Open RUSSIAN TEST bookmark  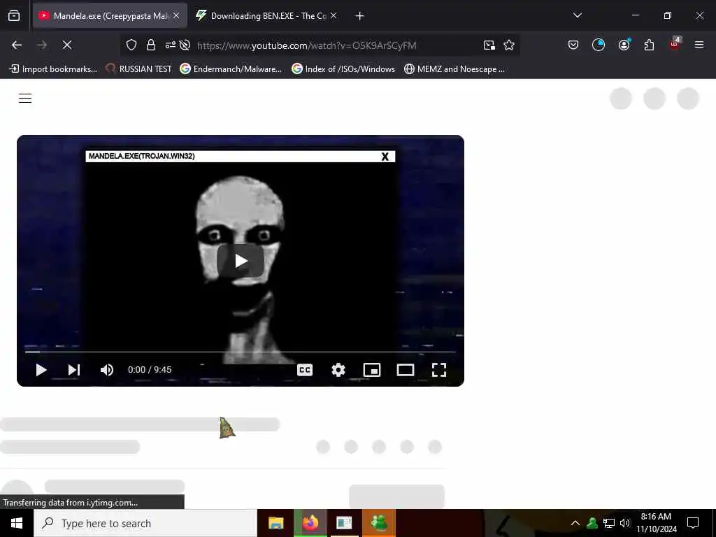(x=139, y=69)
